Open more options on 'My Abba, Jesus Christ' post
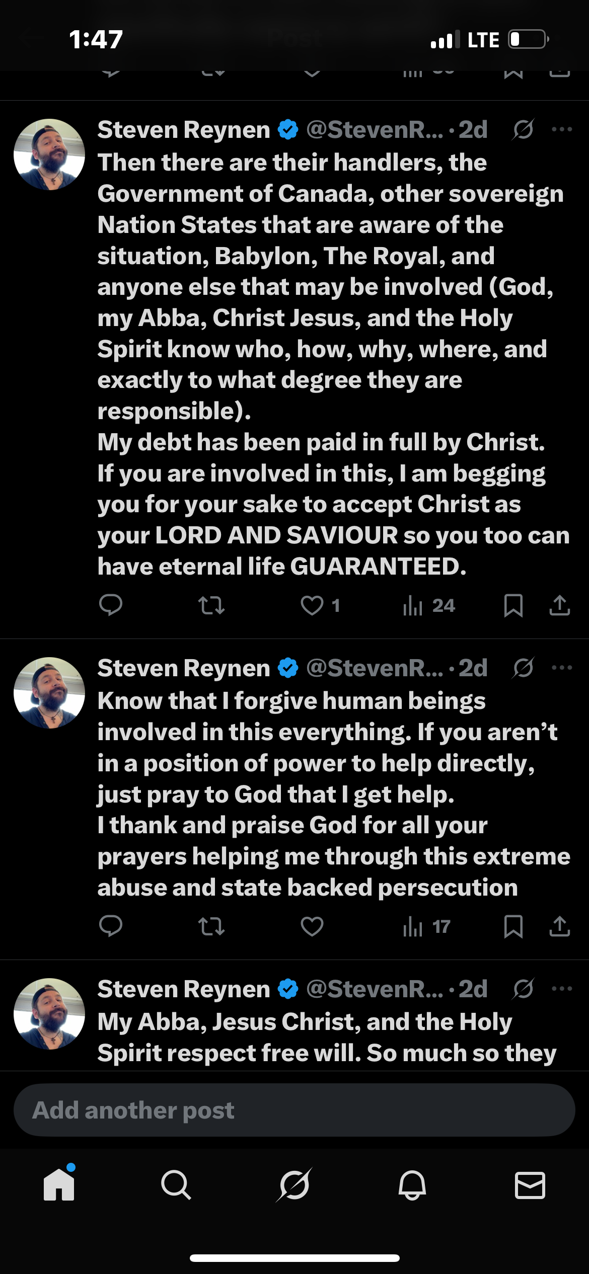 point(562,989)
